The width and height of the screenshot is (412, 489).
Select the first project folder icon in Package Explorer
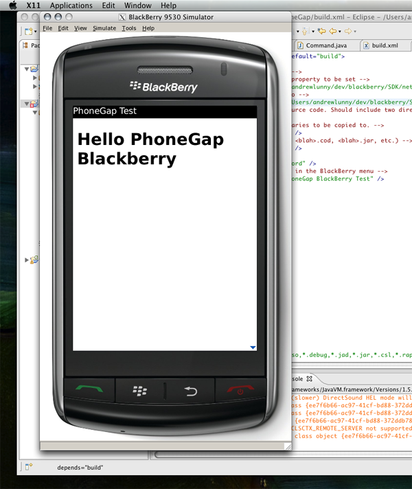coord(34,69)
